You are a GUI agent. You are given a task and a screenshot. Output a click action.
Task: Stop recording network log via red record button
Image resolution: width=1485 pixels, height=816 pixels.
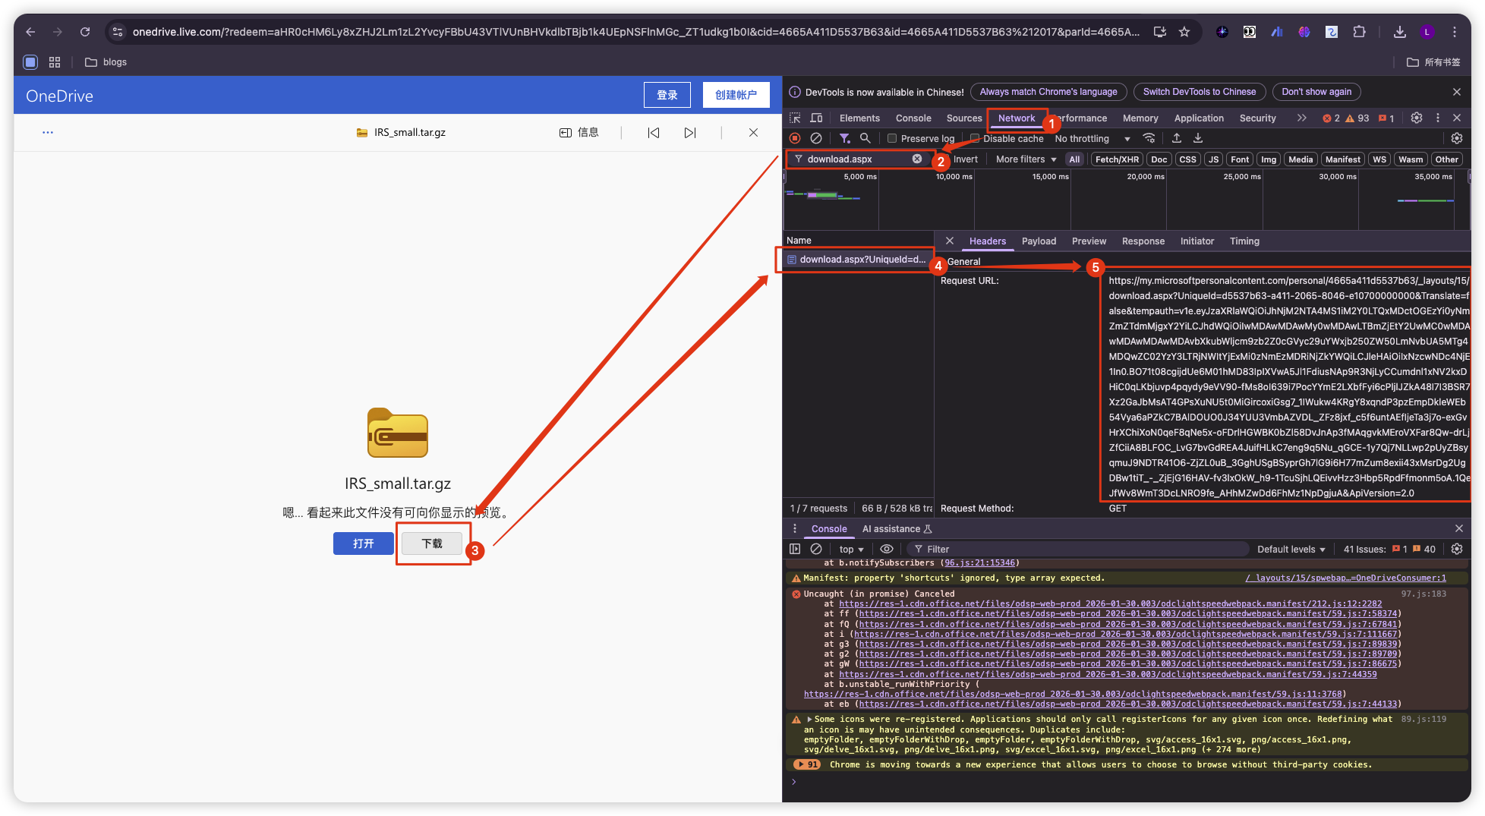tap(795, 138)
